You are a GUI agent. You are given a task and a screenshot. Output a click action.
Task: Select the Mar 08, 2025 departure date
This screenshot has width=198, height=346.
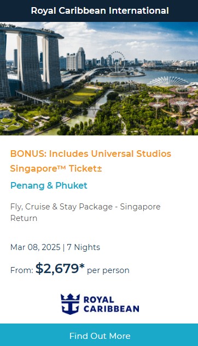[x=35, y=247]
